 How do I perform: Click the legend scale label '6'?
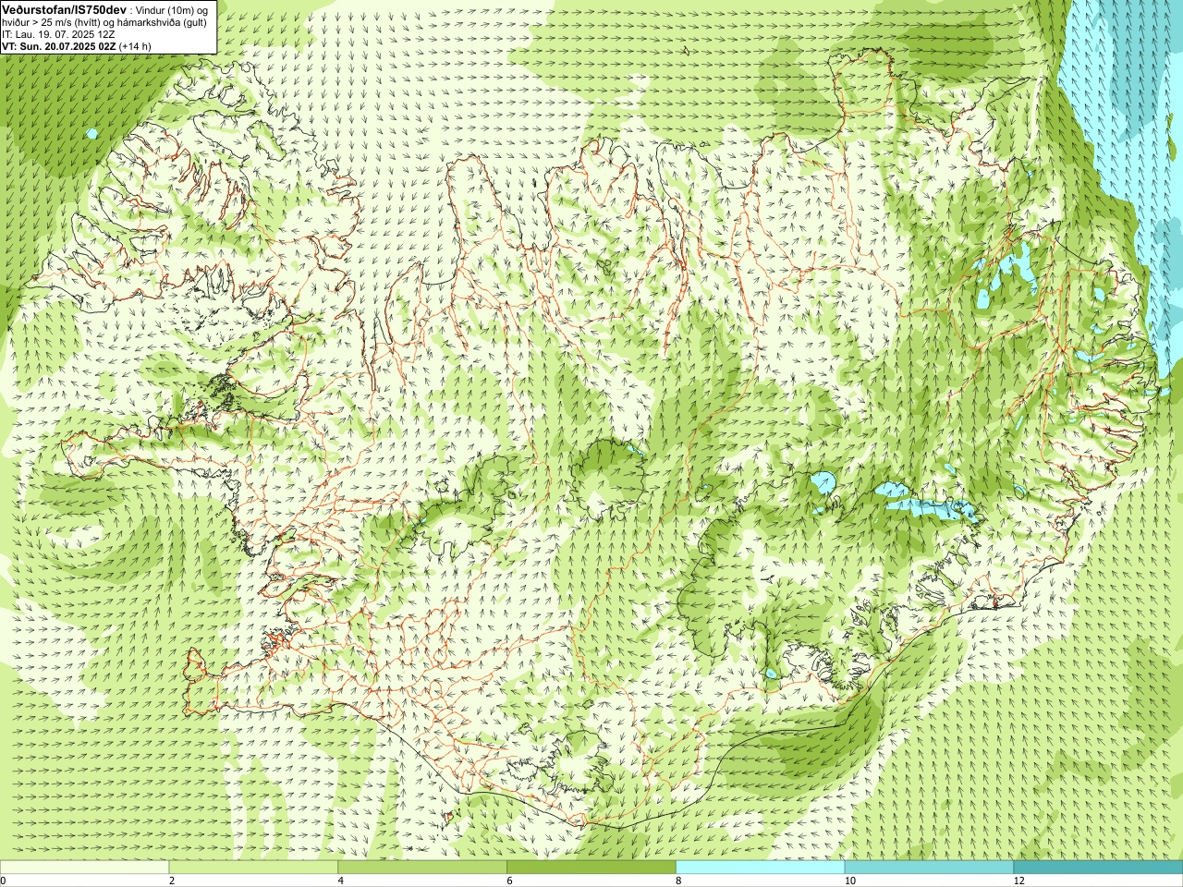[510, 881]
